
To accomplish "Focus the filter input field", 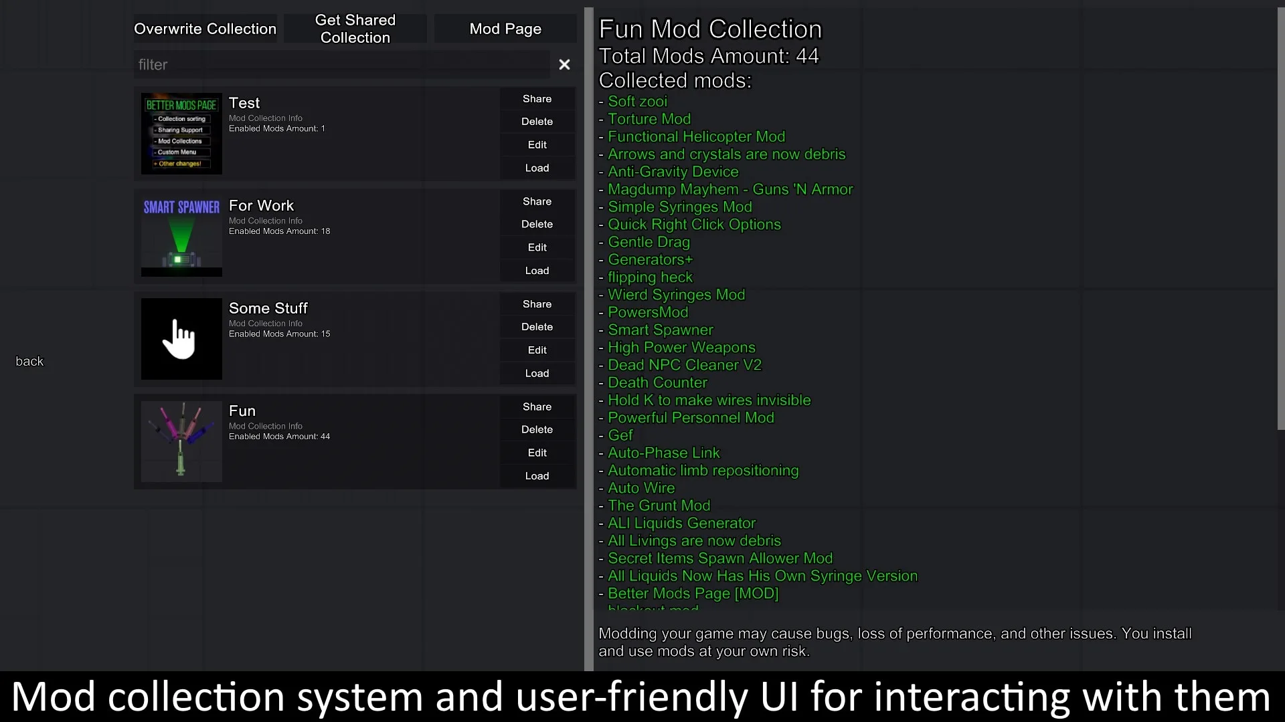I will (x=342, y=64).
